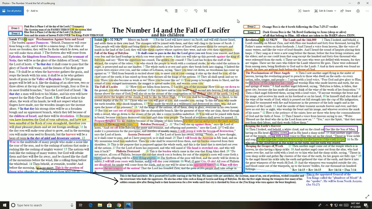Open the Windows Start menu

click(x=4, y=205)
